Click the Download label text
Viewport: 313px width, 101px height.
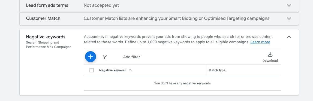(270, 61)
